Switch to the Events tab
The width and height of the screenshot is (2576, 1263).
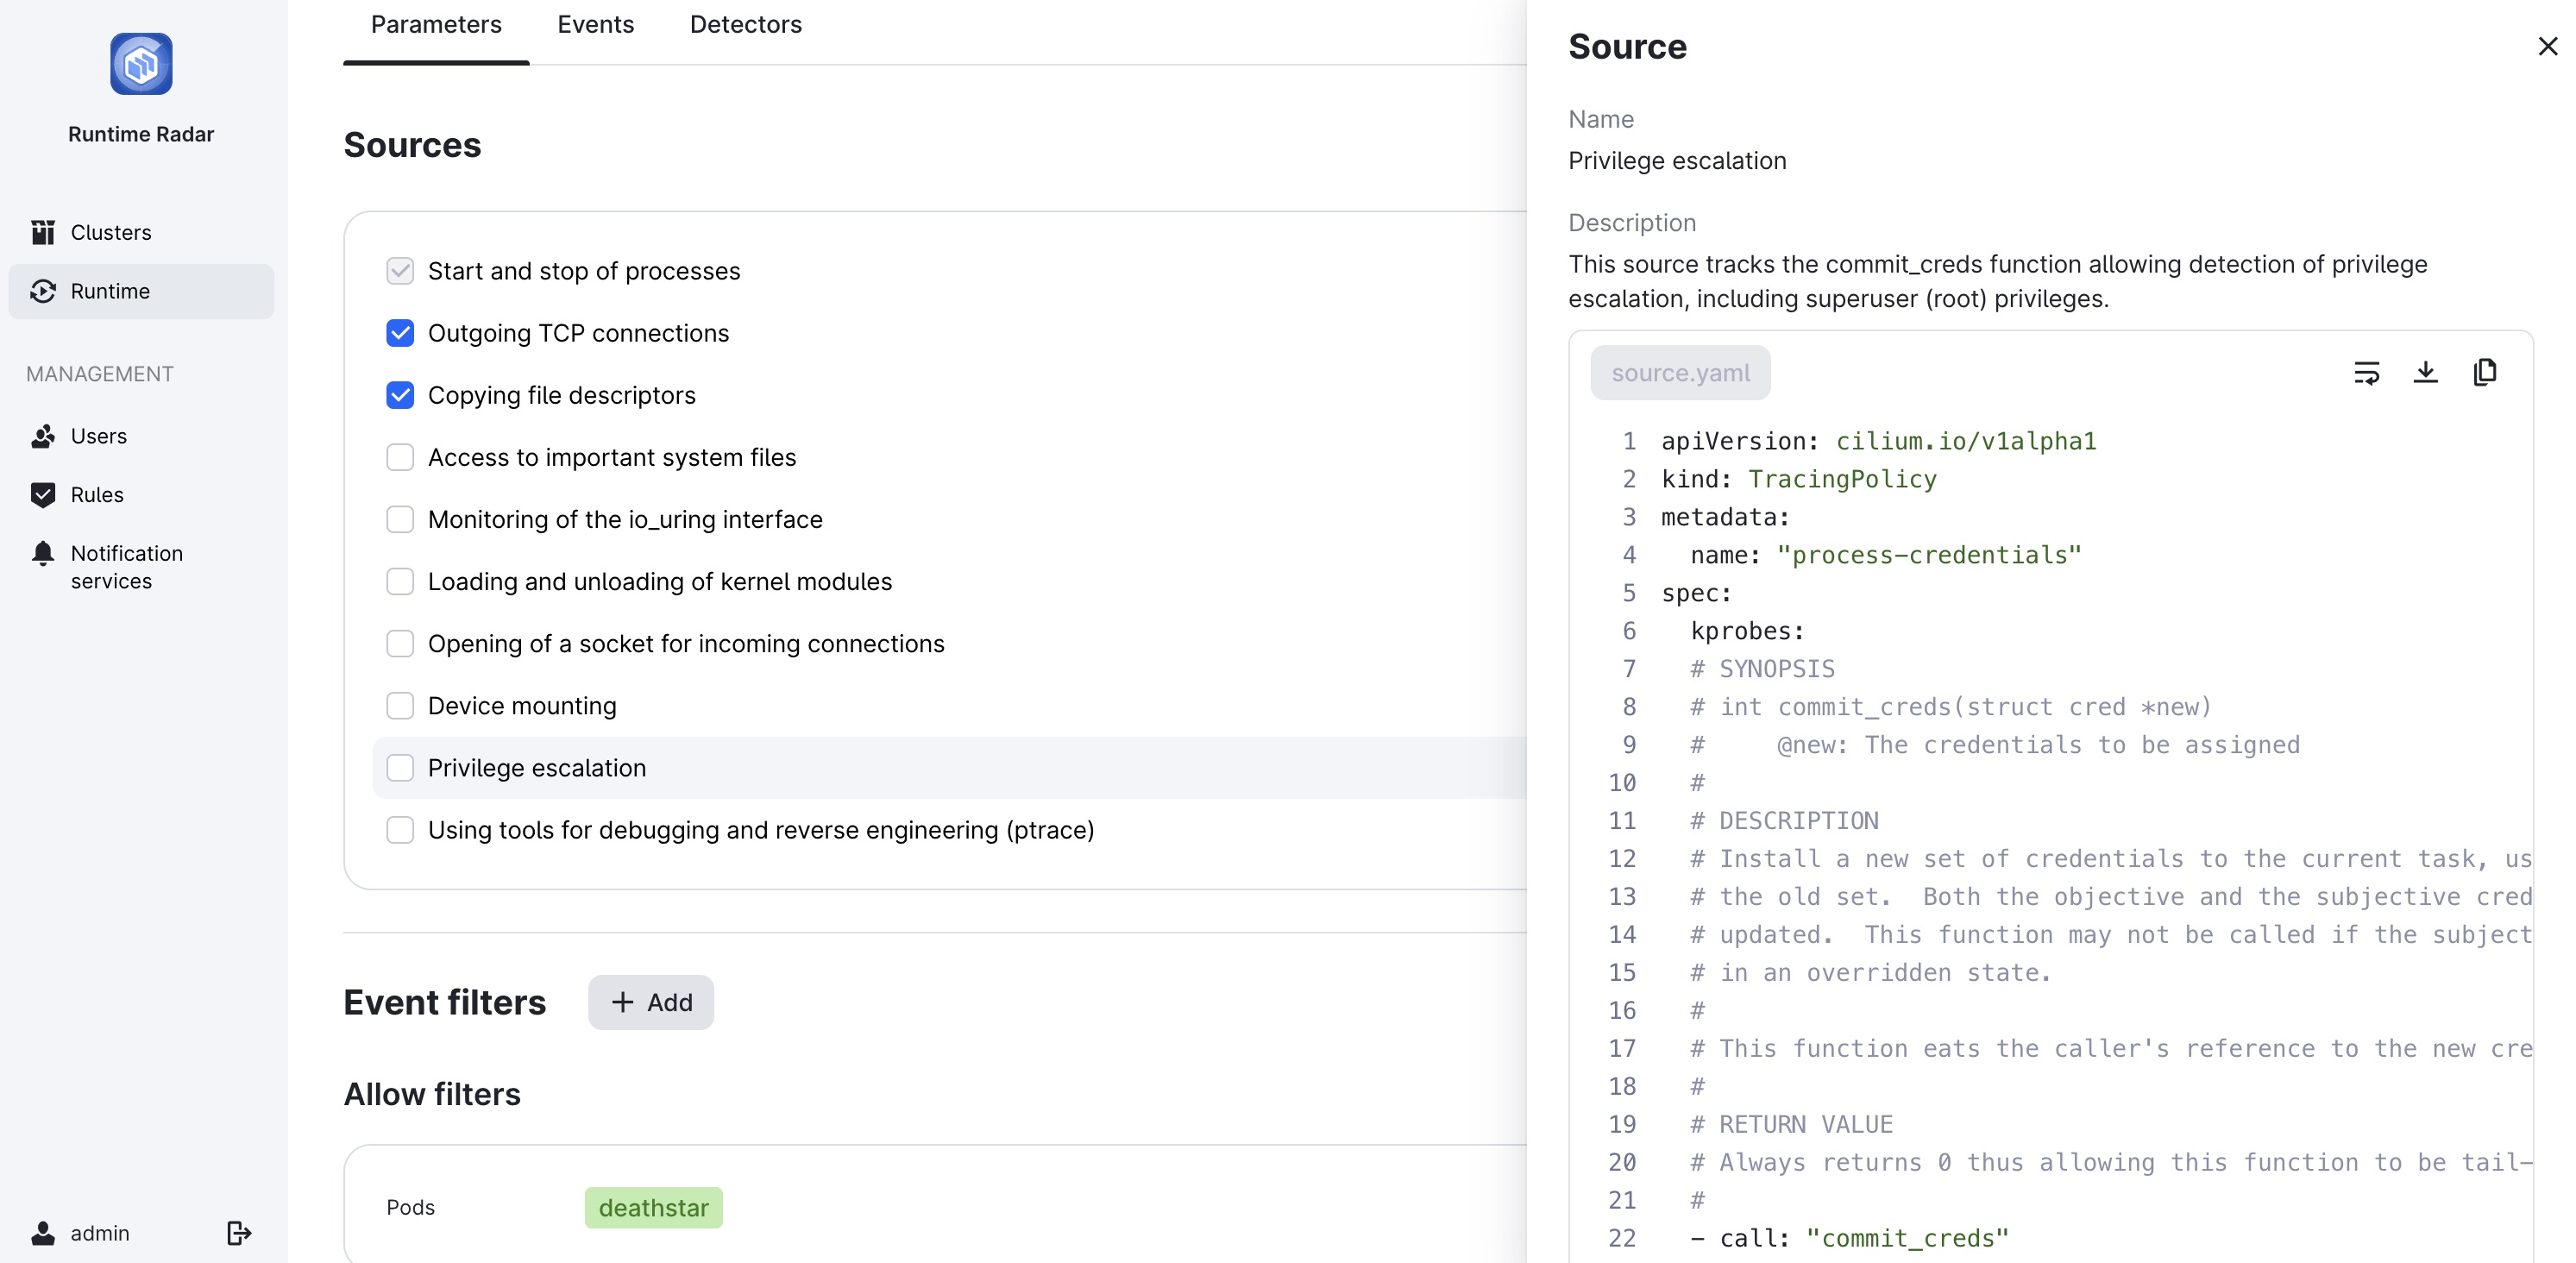point(595,24)
